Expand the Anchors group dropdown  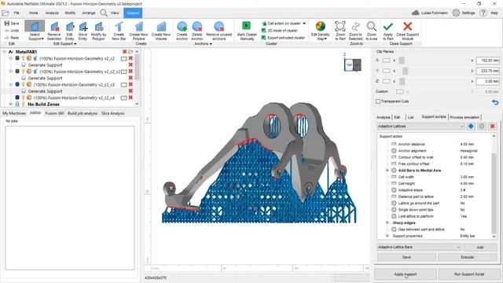pyautogui.click(x=211, y=44)
